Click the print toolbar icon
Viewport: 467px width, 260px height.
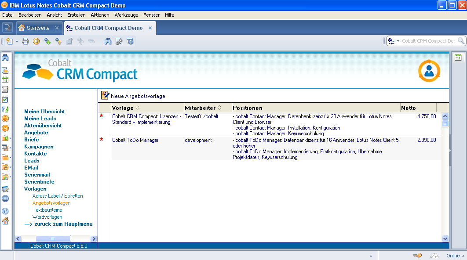(x=26, y=41)
